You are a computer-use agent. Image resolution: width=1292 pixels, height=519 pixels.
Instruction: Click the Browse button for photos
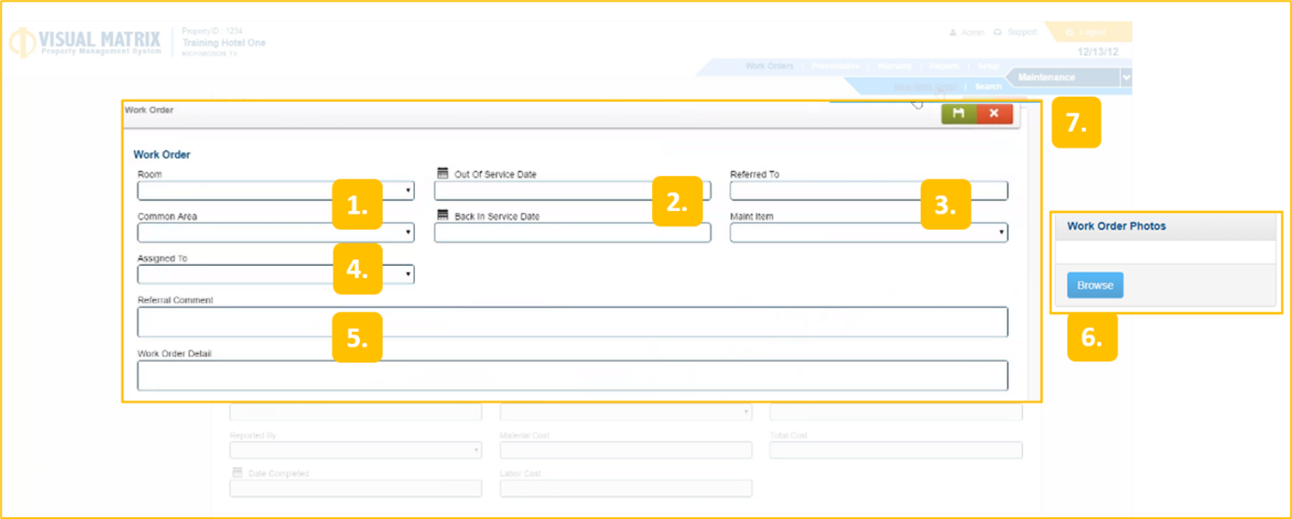pos(1094,286)
